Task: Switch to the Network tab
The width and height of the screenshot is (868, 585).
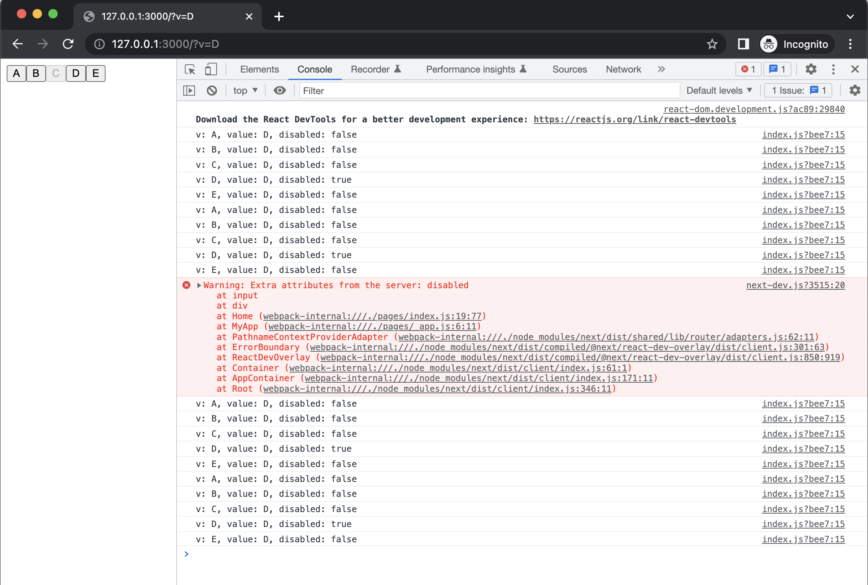Action: (623, 69)
